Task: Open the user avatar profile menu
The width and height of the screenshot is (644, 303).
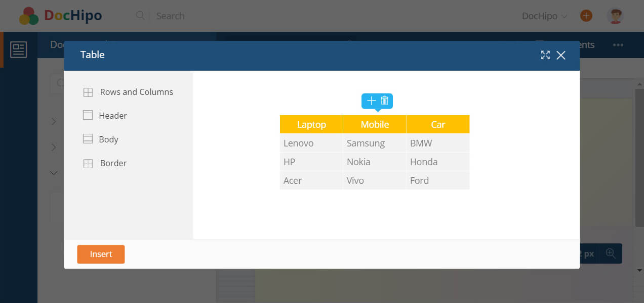Action: (615, 16)
